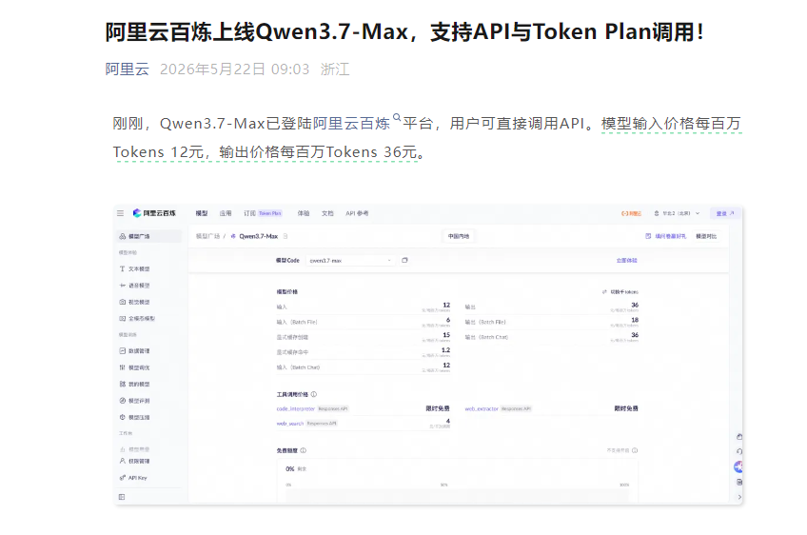This screenshot has height=535, width=807.
Task: Click the magnifier icon after 阿里云百炼
Action: coord(396,118)
